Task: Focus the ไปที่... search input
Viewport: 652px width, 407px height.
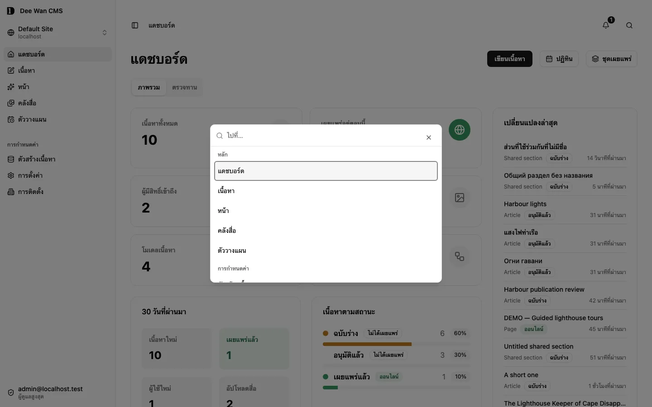Action: 324,136
